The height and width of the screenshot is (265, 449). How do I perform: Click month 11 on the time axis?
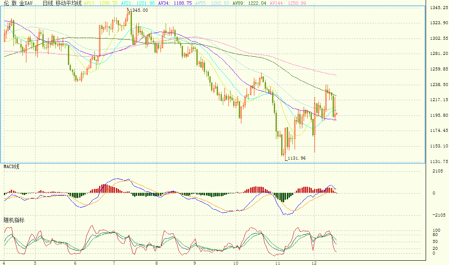277,263
